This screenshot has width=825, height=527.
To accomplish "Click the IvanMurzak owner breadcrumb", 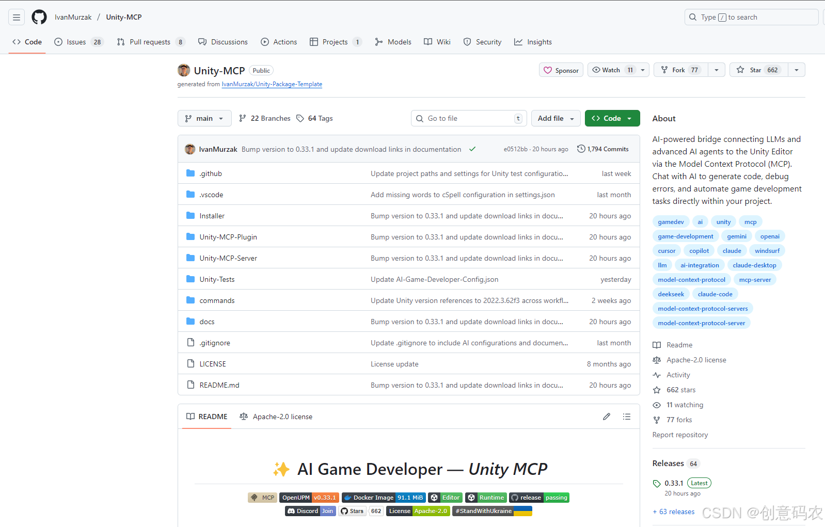I will [x=73, y=17].
